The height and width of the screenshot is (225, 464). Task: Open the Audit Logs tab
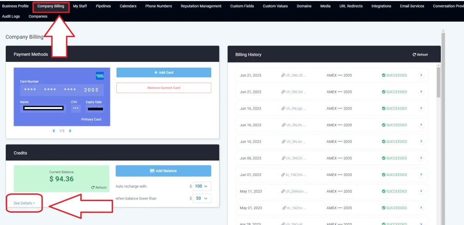(11, 17)
